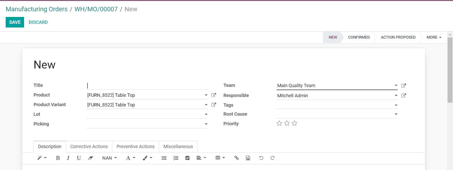Screen dimensions: 453x170
Task: Click the SAVE button
Action: 15,22
